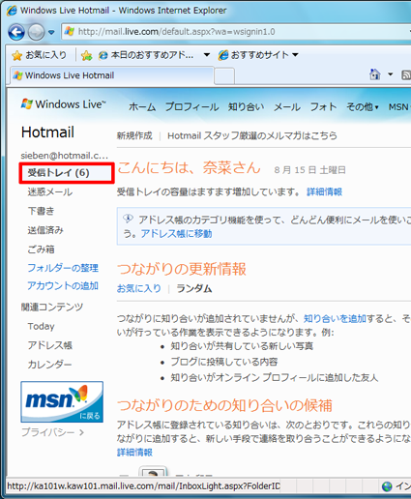Click the tip lightbulb icon in notice box
Screen dimensions: 411x499
[x=128, y=219]
